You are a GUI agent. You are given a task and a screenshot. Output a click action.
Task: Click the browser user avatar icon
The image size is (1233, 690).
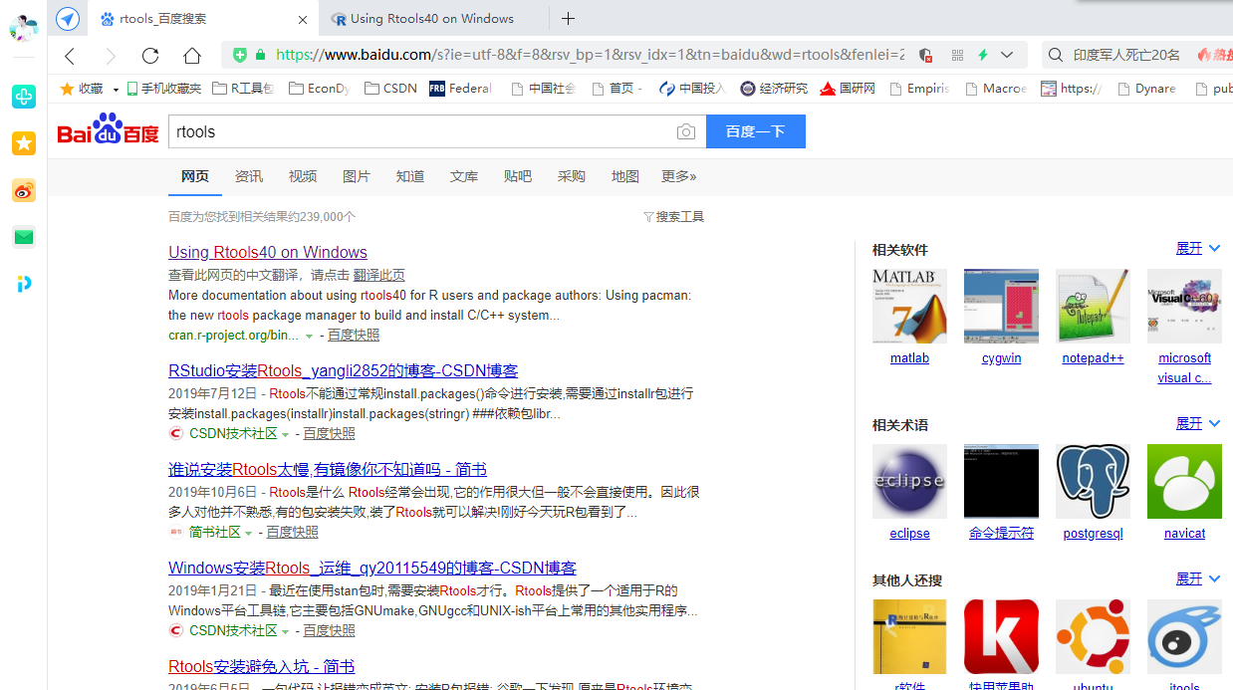[x=23, y=28]
